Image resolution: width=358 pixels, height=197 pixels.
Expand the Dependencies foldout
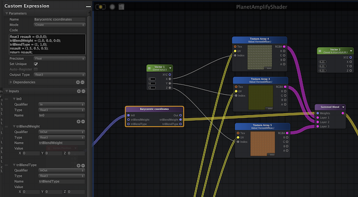pos(11,82)
